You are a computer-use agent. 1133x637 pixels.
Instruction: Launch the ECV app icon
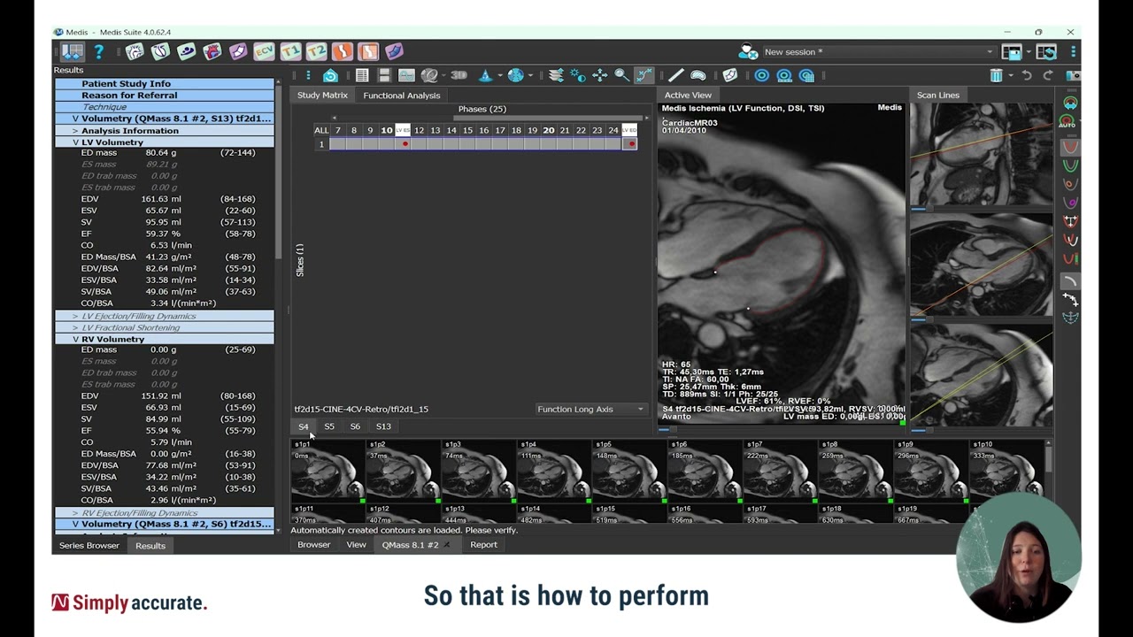(264, 52)
